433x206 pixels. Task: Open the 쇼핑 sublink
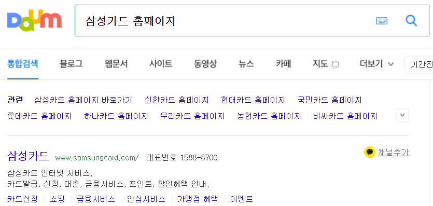(57, 199)
